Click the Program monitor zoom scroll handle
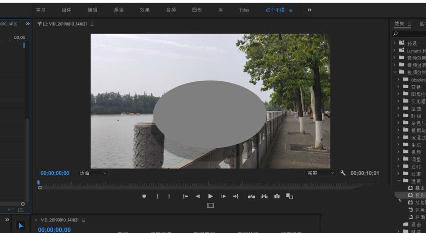 pyautogui.click(x=40, y=188)
